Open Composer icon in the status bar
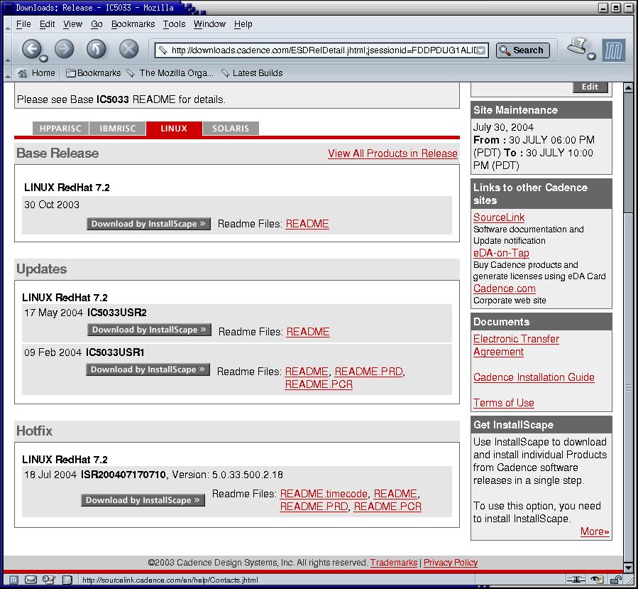The image size is (638, 589). click(x=49, y=580)
